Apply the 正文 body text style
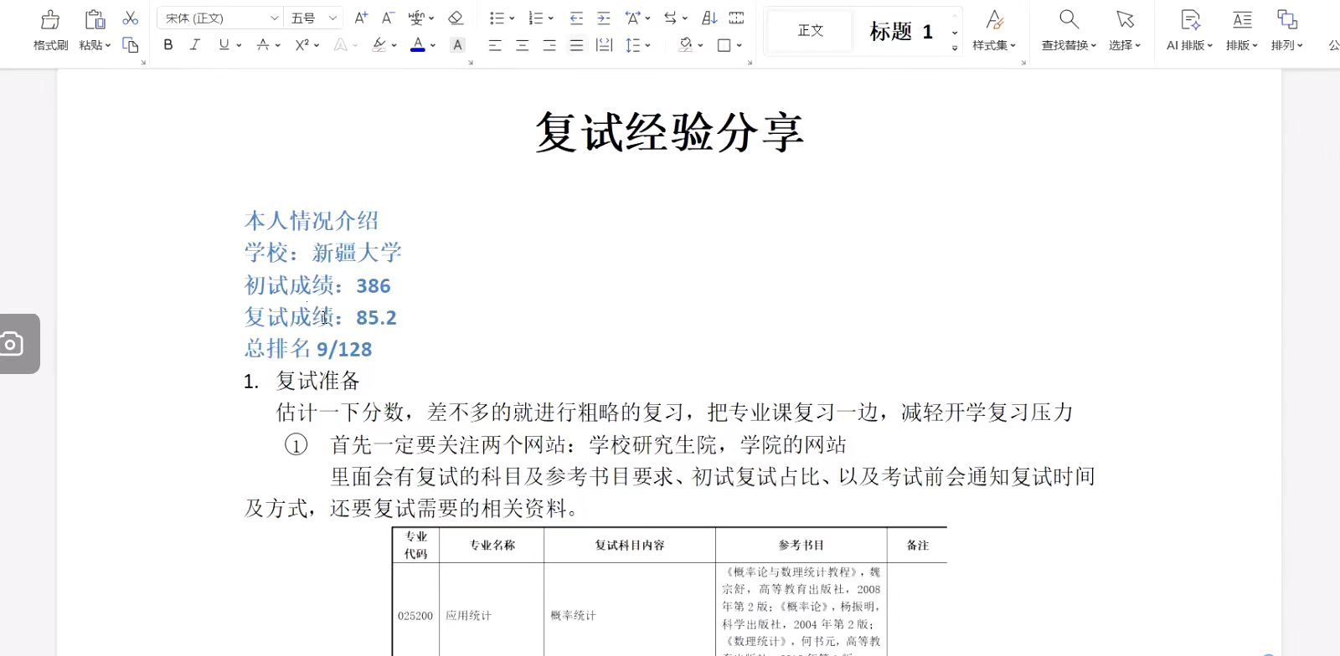This screenshot has height=656, width=1340. [x=810, y=31]
